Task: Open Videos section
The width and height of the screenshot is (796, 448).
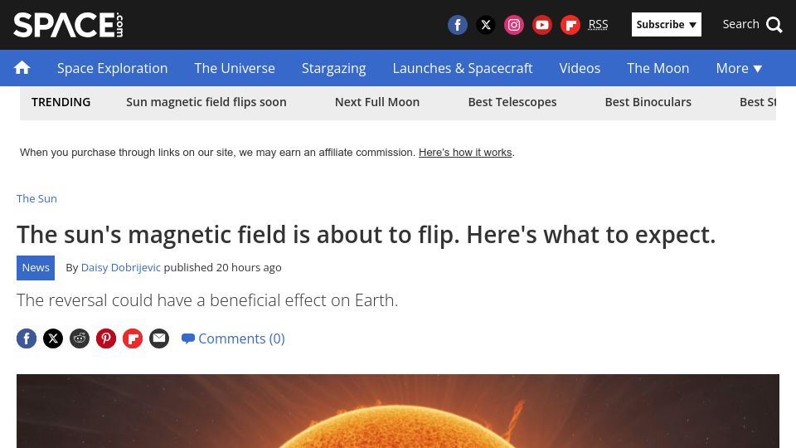Action: tap(580, 68)
